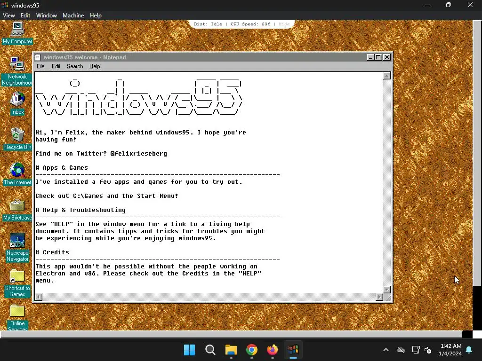Open the Inbox desktop icon
Screen dimensions: 482x361
coord(17,103)
